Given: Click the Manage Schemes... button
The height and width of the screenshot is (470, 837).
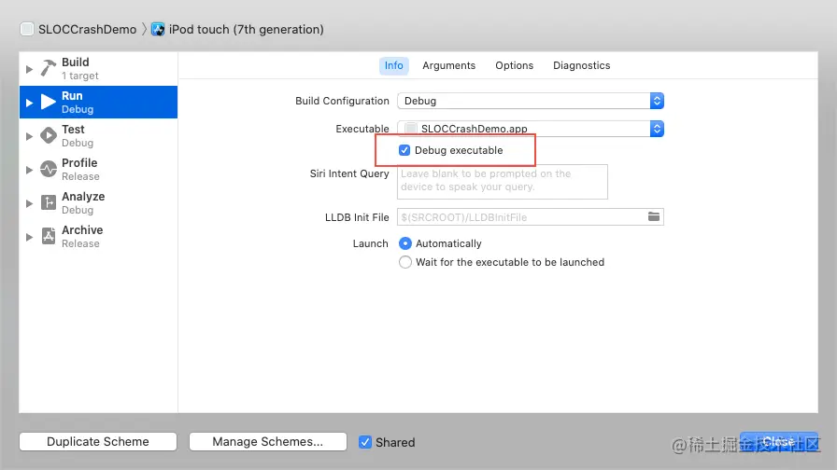Looking at the screenshot, I should coord(268,441).
